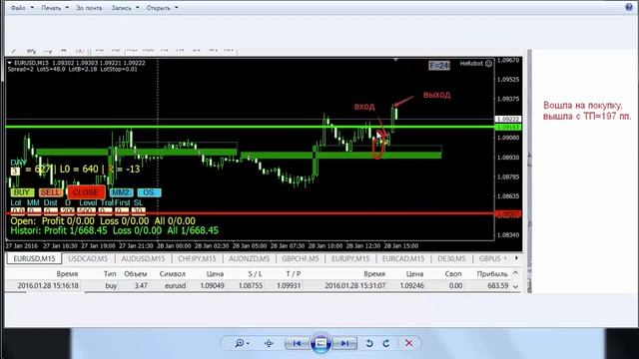Click the S / L column header
The width and height of the screenshot is (639, 359).
coord(256,274)
